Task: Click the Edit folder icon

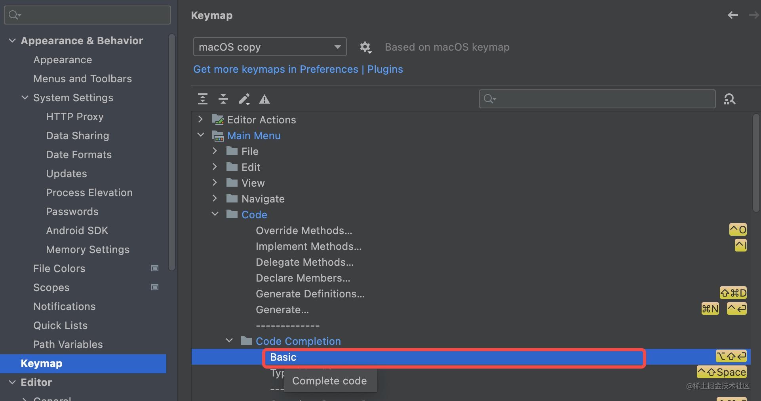Action: pyautogui.click(x=232, y=167)
